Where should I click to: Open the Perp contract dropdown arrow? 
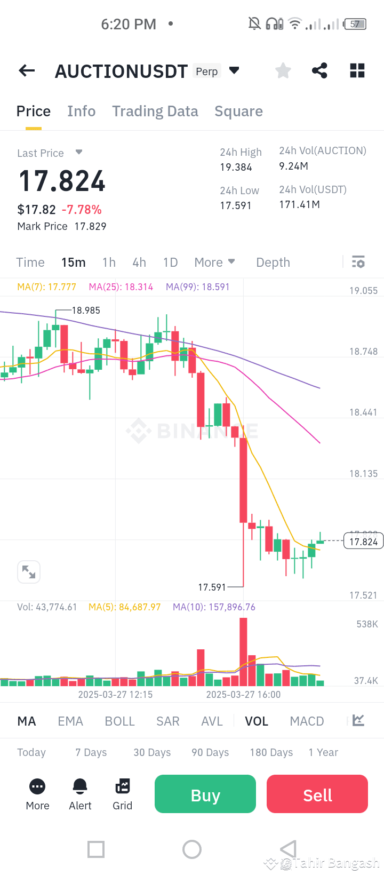click(x=235, y=70)
